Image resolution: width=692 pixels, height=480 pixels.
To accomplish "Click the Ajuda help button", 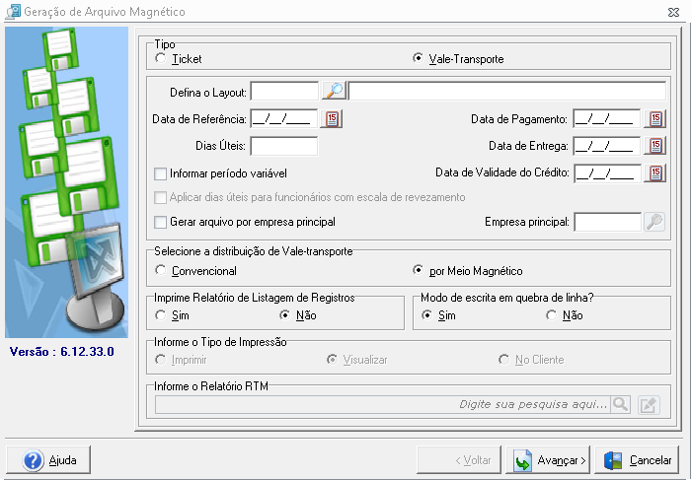I will coord(48,459).
